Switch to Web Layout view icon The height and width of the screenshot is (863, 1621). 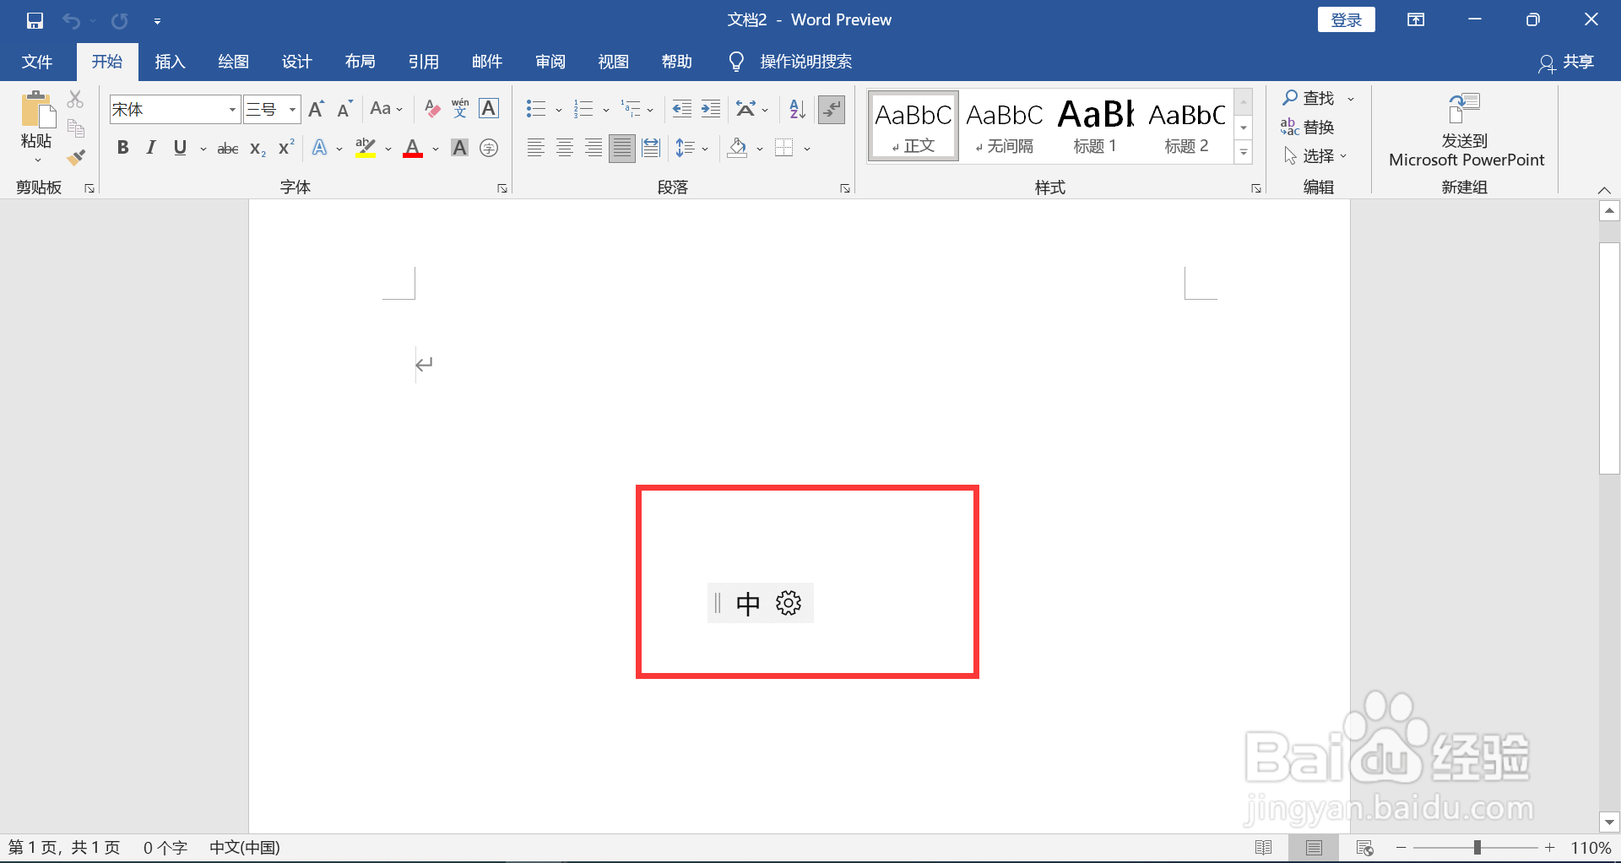(x=1365, y=848)
